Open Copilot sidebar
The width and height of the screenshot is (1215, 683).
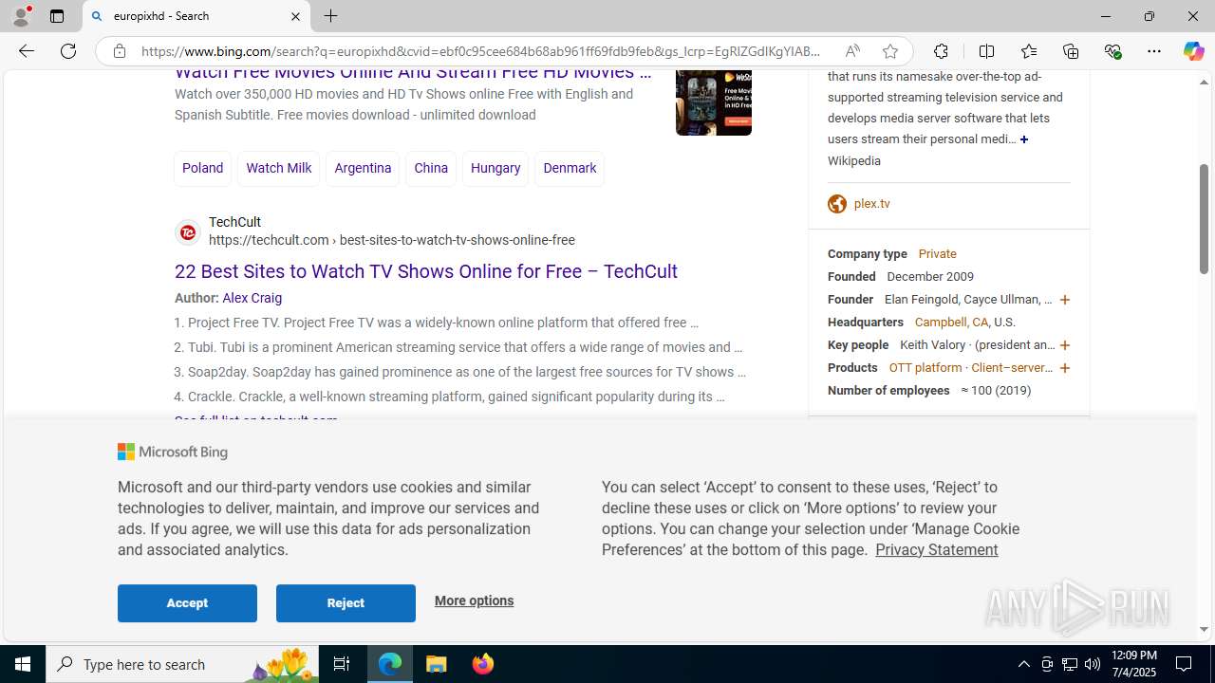click(x=1193, y=51)
